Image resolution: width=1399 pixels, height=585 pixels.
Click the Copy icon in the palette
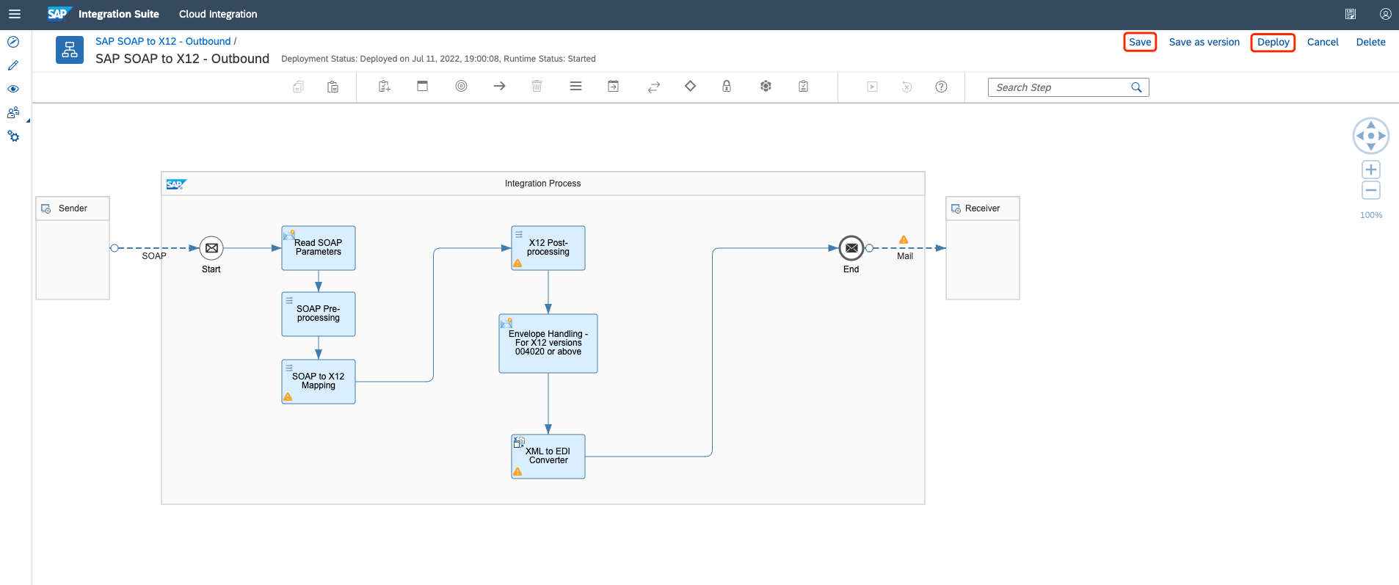(298, 87)
